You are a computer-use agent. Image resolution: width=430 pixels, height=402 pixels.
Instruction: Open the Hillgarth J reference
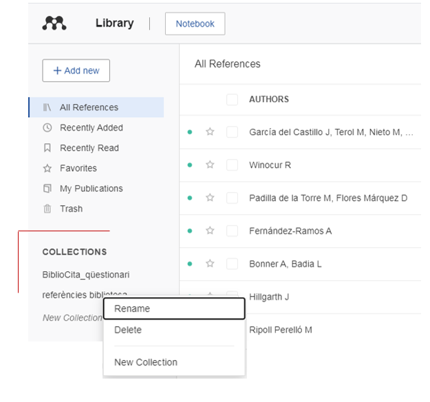point(269,297)
